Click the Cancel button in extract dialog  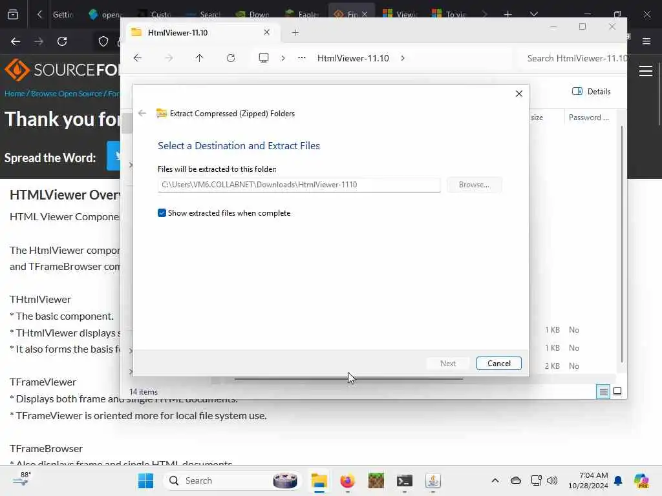[x=498, y=364]
